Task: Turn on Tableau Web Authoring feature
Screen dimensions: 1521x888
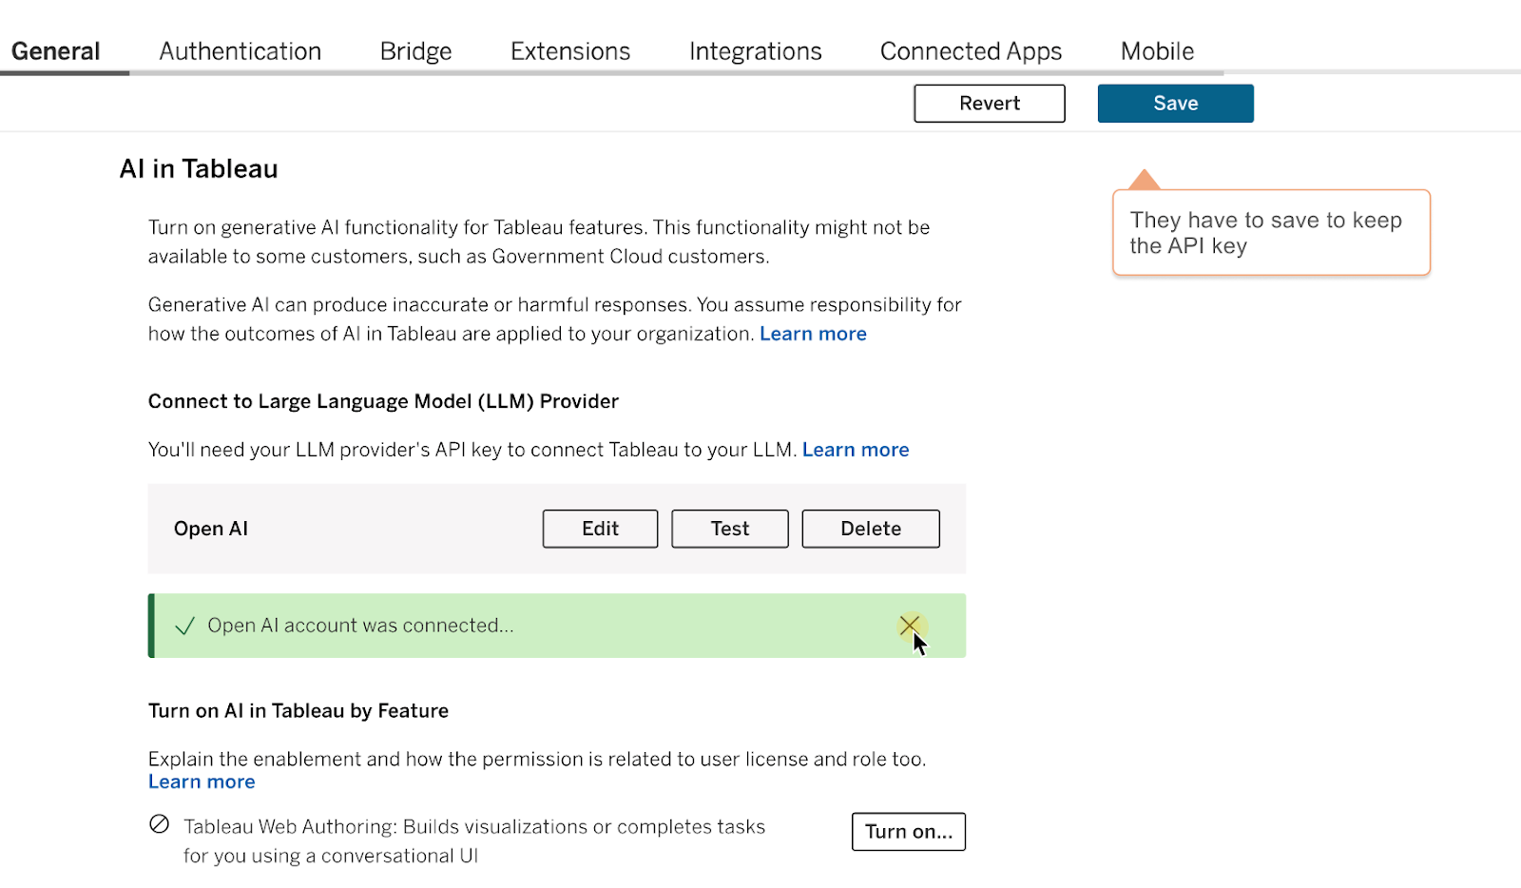Action: tap(908, 831)
